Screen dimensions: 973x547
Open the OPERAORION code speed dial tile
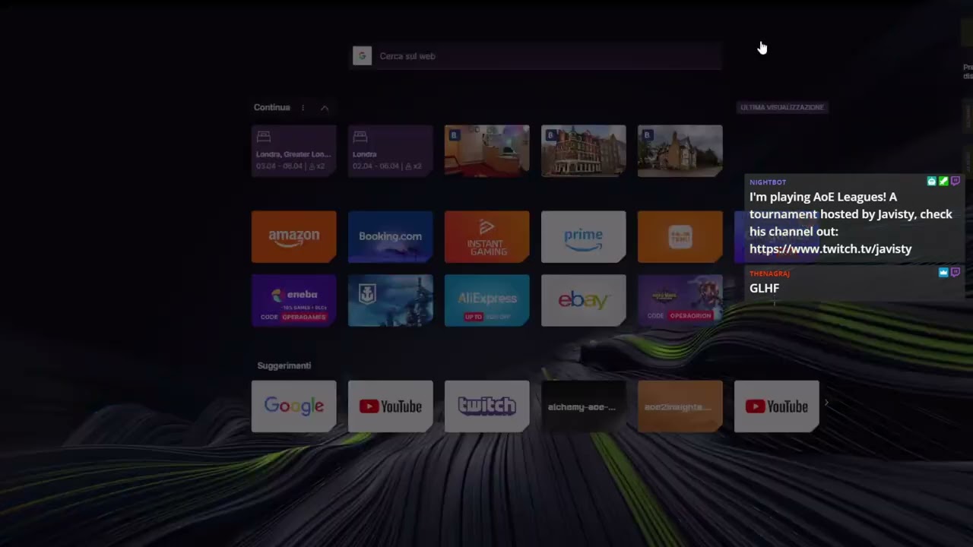[680, 301]
